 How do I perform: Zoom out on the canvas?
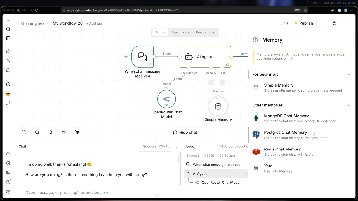(51, 132)
